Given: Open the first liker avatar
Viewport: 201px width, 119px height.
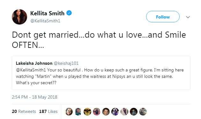Looking at the screenshot, I should [x=69, y=111].
